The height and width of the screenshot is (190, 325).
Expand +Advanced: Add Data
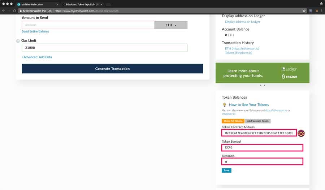37,57
